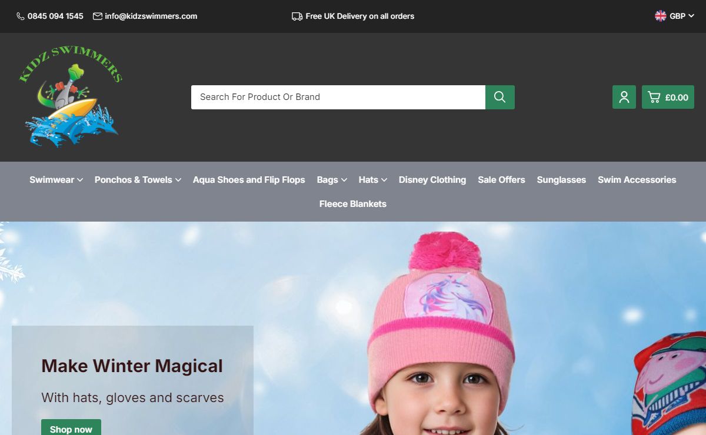Image resolution: width=706 pixels, height=435 pixels.
Task: Click the delivery truck icon
Action: 297,16
